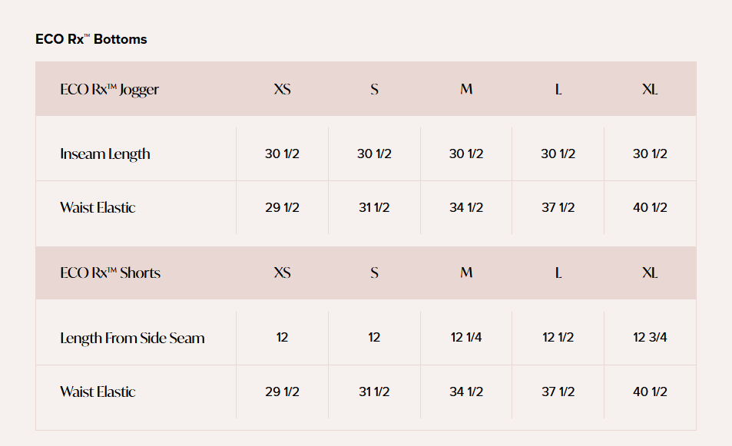Select the Inseam Length row label

tap(105, 154)
